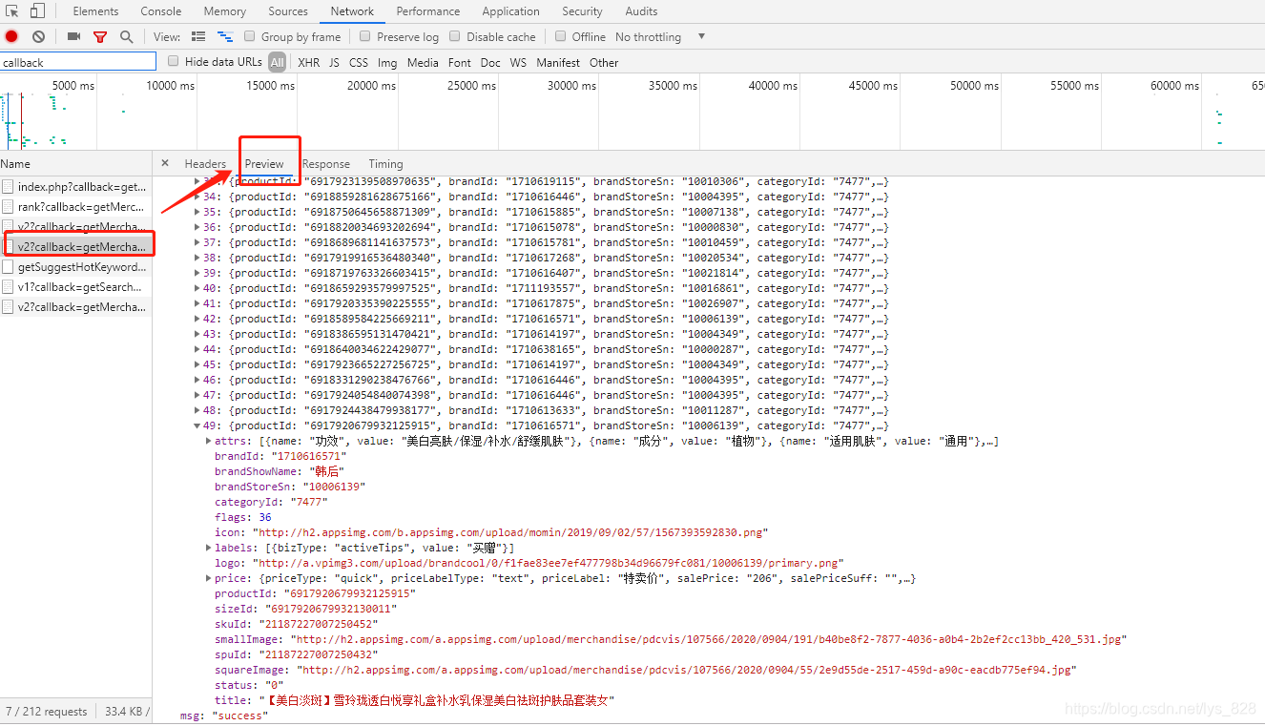
Task: Filter requests by CSS
Action: (359, 62)
